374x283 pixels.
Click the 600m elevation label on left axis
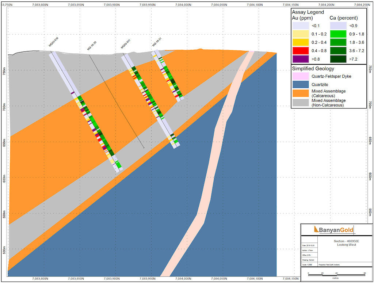tap(4, 178)
